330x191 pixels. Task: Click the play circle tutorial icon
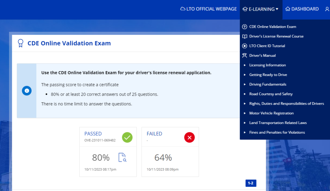point(244,46)
